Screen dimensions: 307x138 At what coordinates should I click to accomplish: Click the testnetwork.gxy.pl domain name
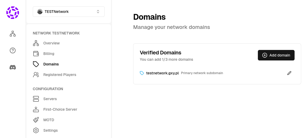[162, 73]
